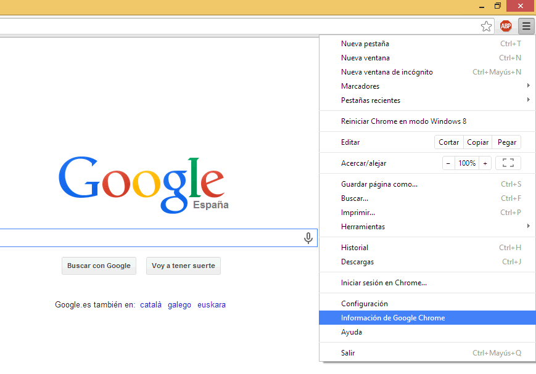Click the Voy a tener suerte button
This screenshot has height=374, width=536.
(x=183, y=266)
